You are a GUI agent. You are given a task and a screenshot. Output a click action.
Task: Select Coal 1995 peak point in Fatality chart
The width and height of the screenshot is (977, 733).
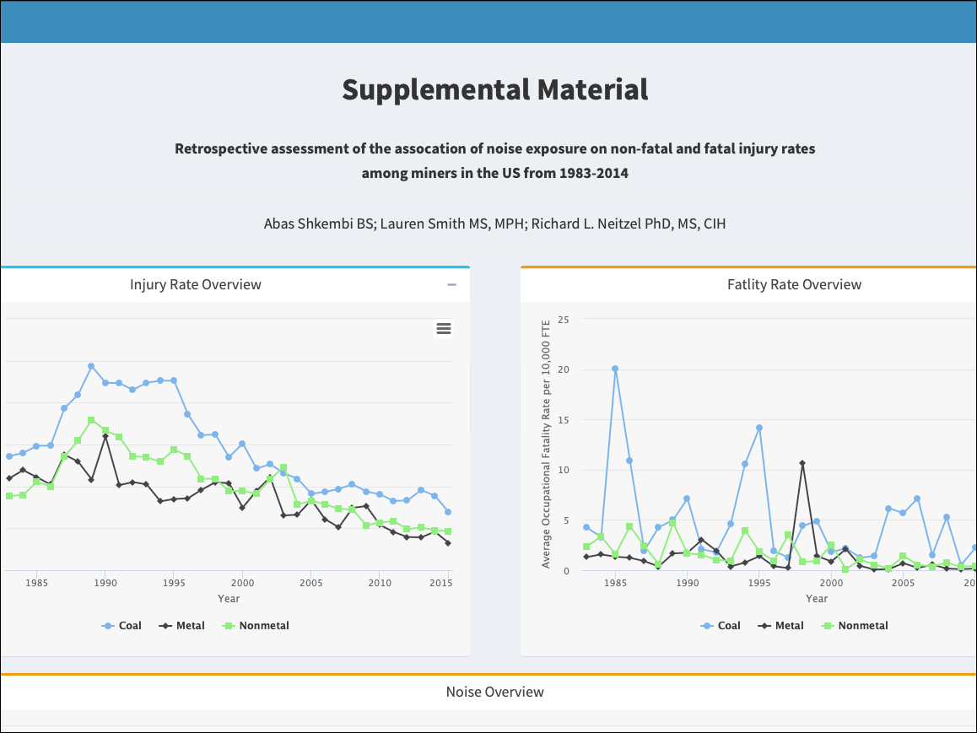(x=759, y=428)
